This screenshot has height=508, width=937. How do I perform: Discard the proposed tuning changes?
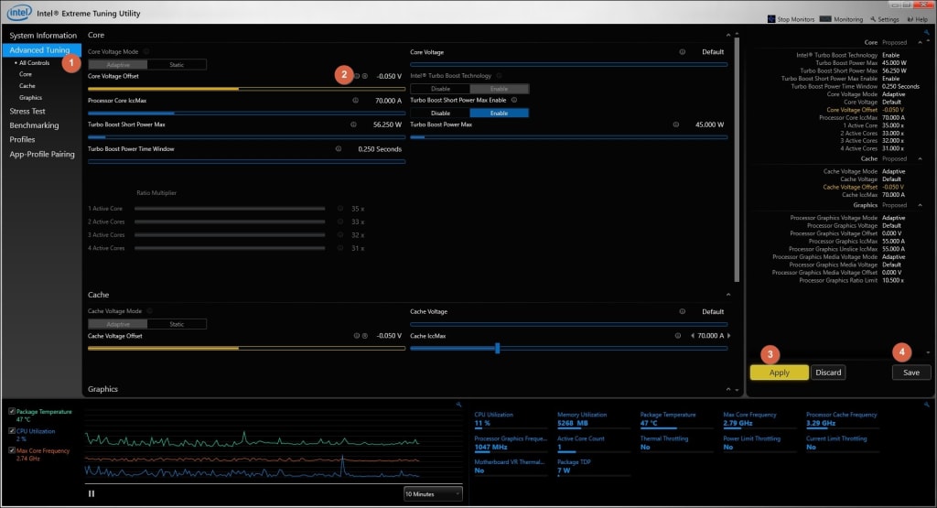click(x=828, y=373)
